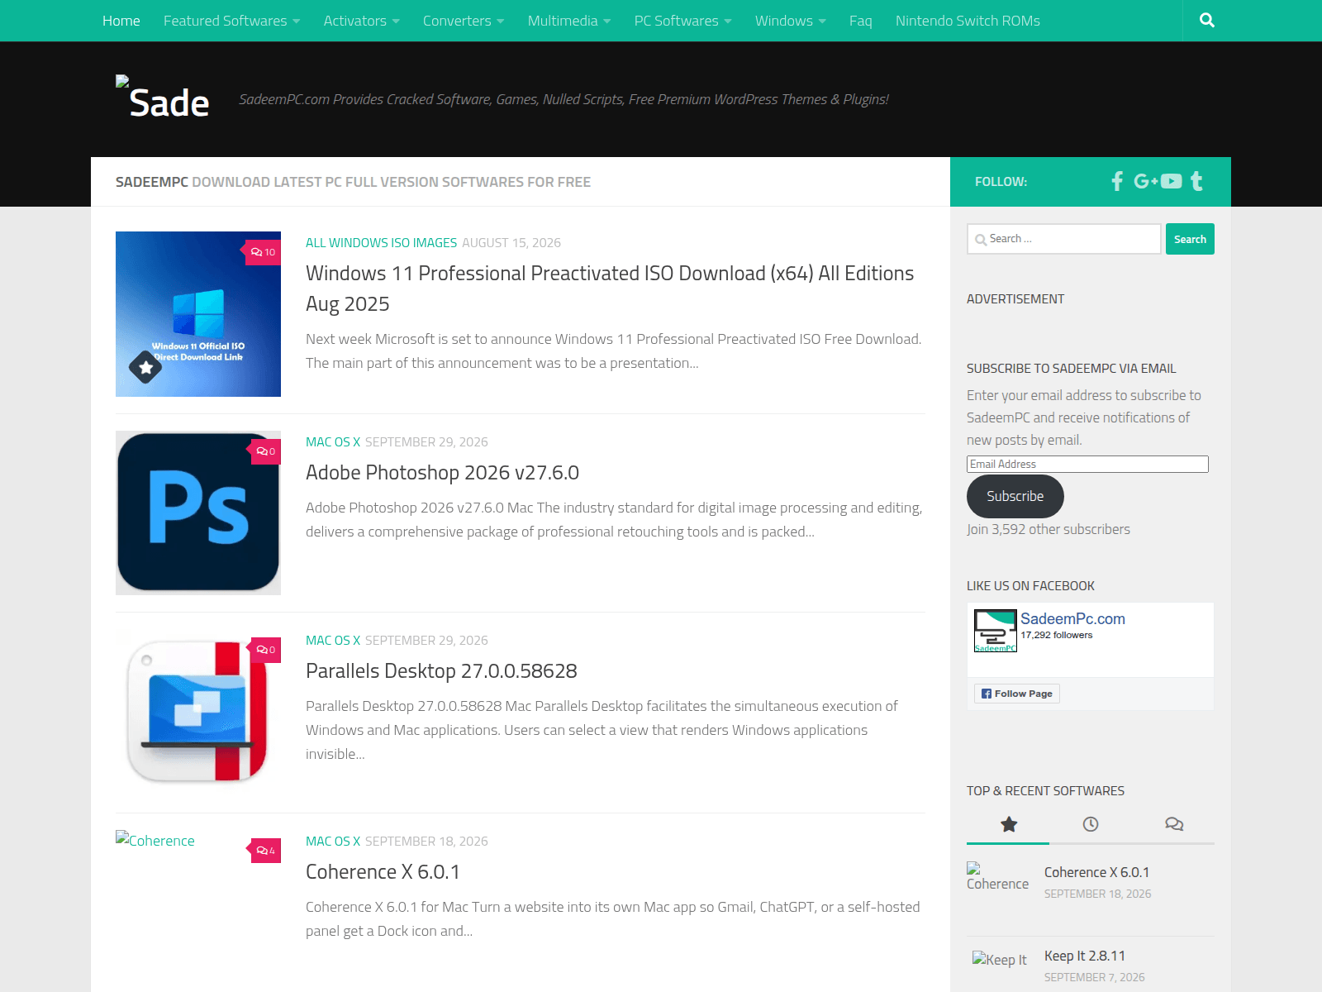The width and height of the screenshot is (1322, 992).
Task: Open the Tumblr follow icon
Action: [x=1196, y=181]
